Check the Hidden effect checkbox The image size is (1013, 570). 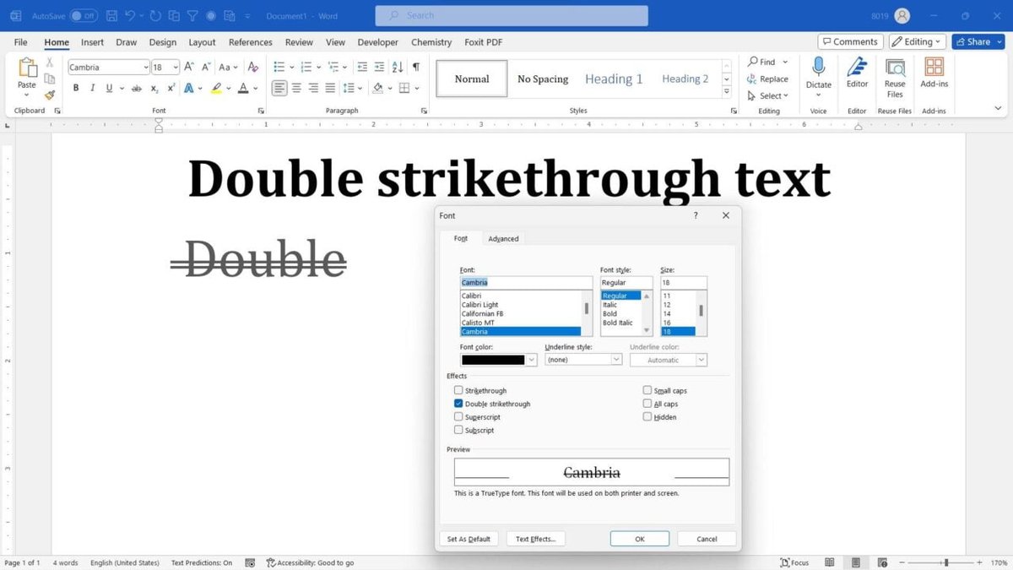click(x=647, y=416)
